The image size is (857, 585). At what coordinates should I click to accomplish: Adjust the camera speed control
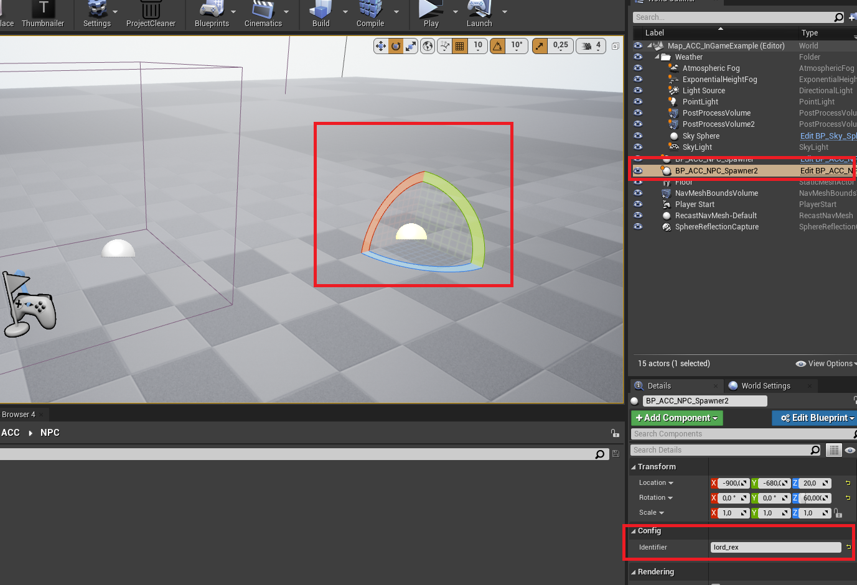(591, 45)
